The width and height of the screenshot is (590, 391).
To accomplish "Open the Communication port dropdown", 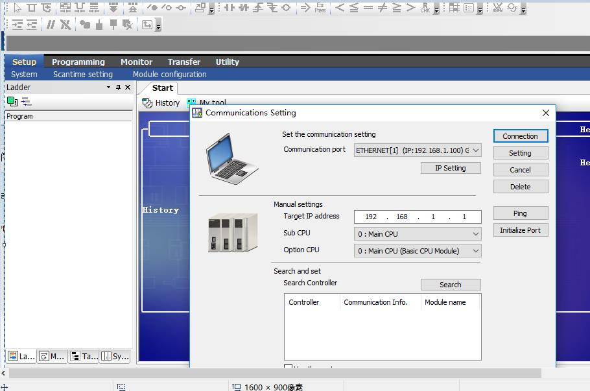I will (x=476, y=150).
